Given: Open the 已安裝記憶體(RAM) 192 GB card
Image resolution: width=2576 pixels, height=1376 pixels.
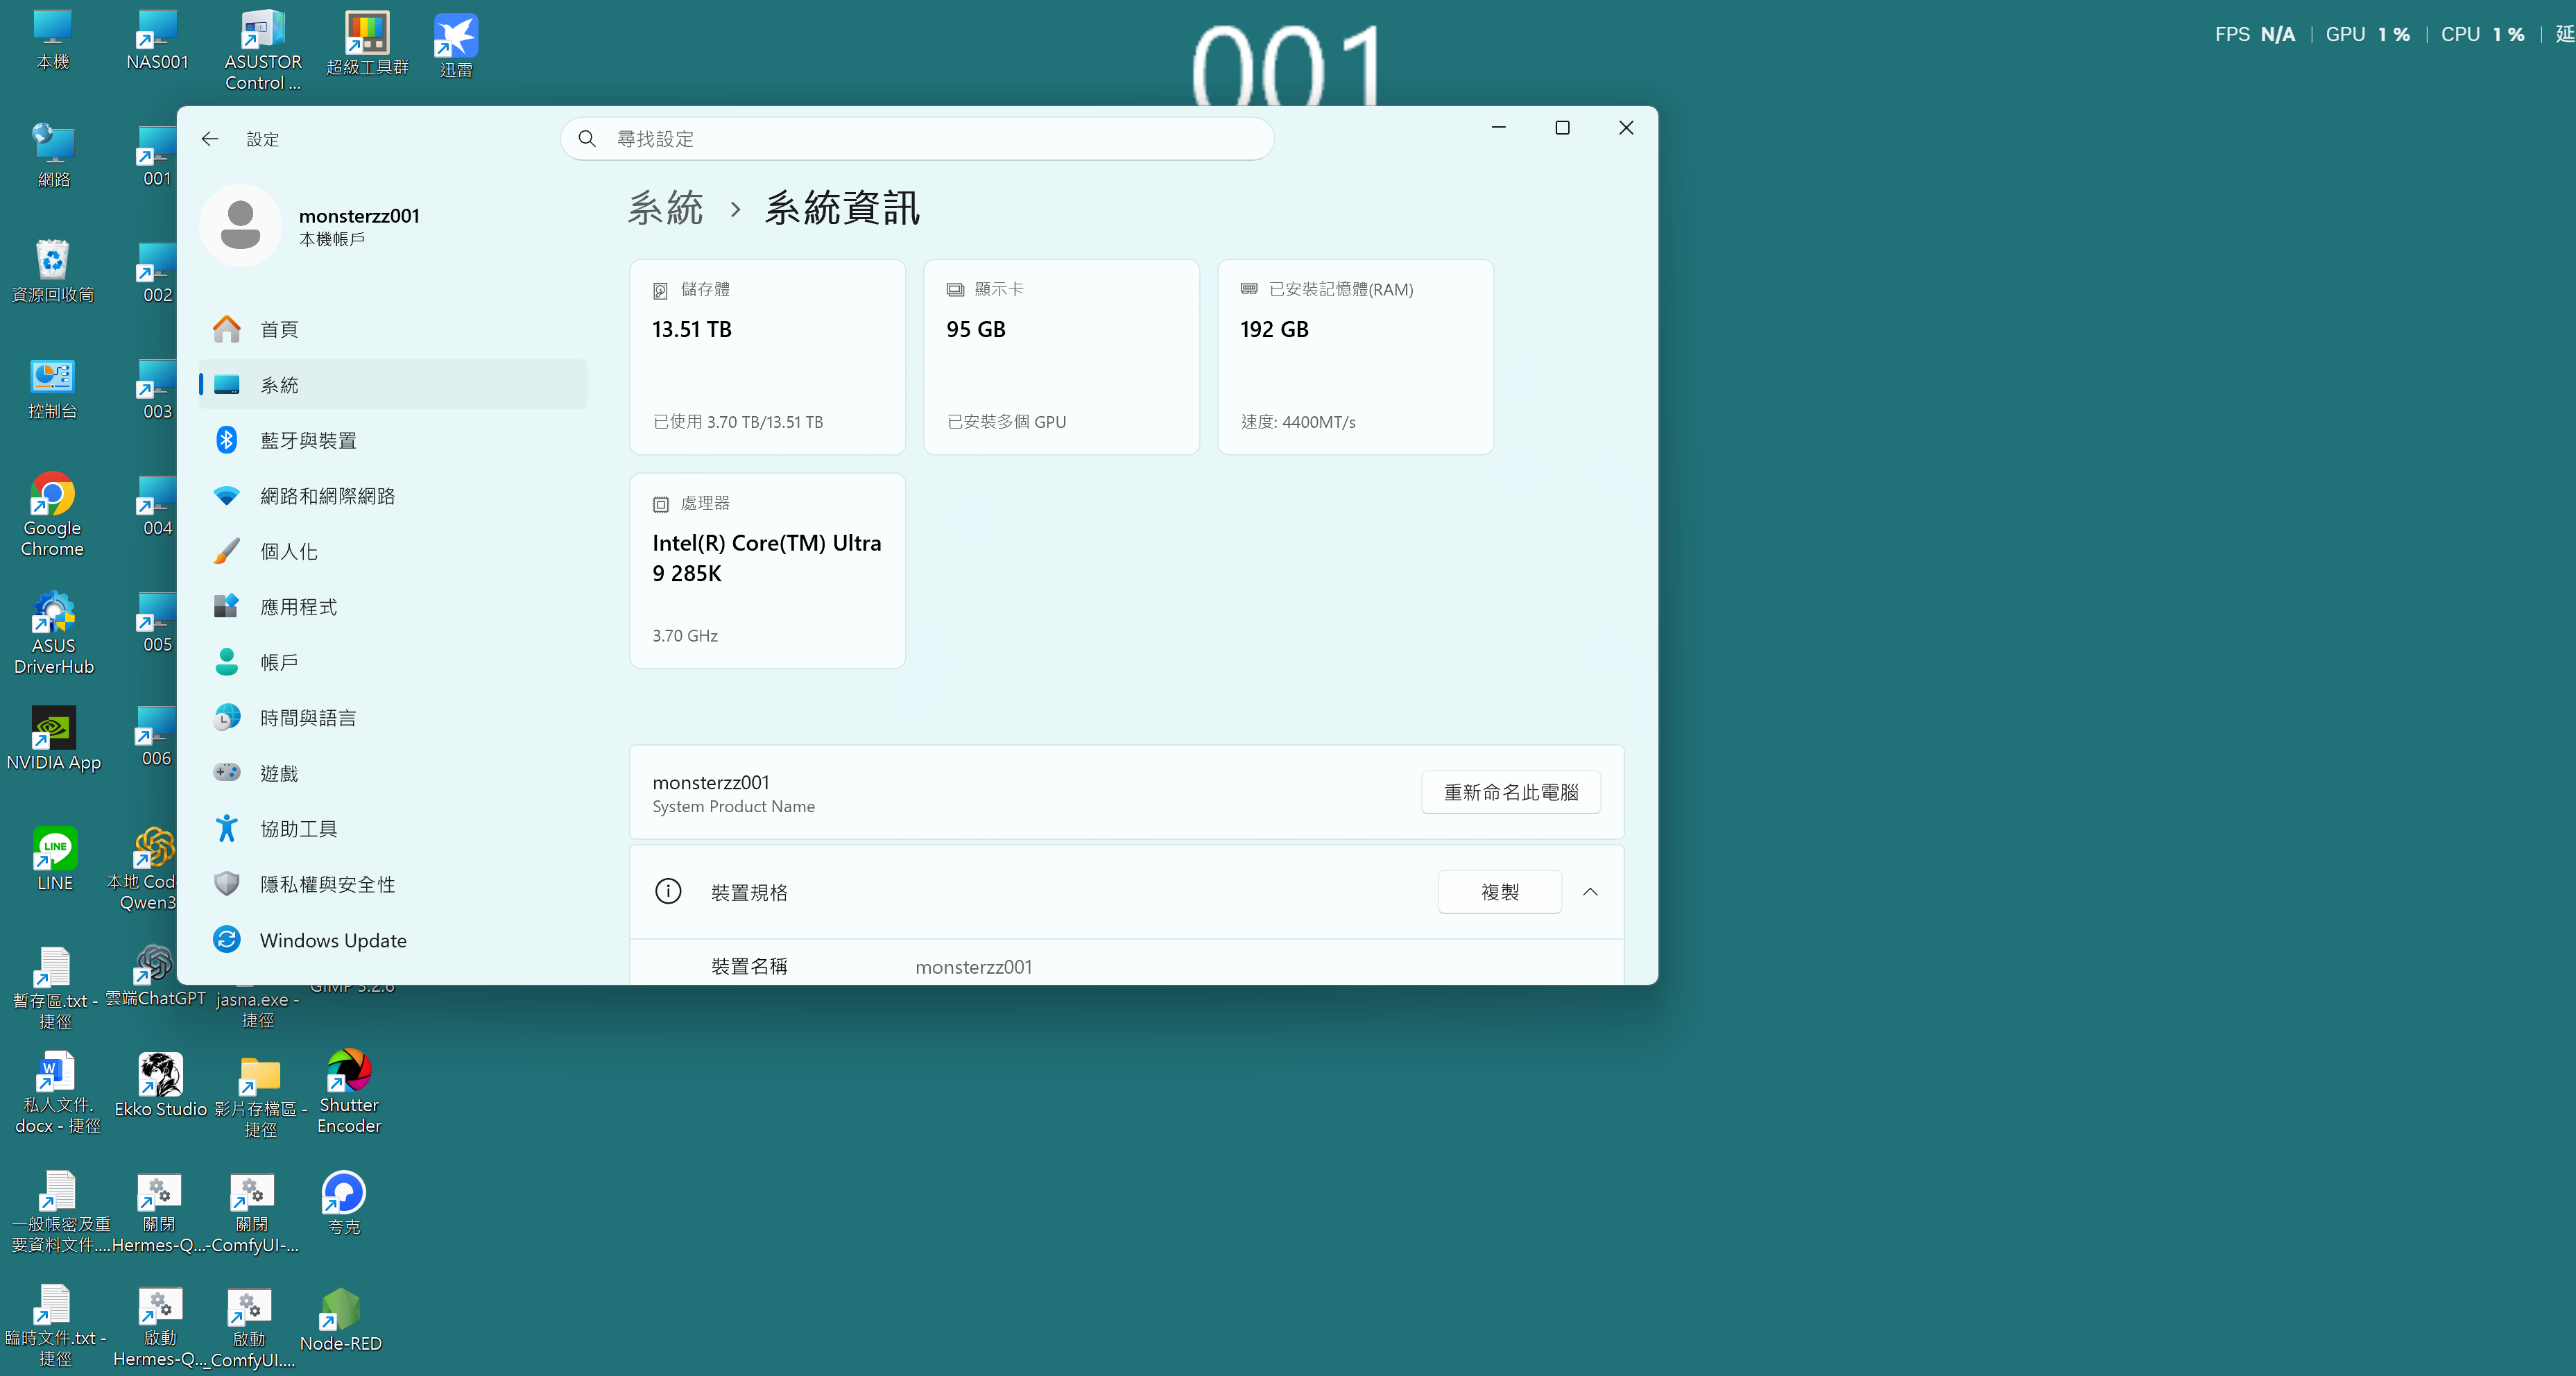Looking at the screenshot, I should [x=1355, y=358].
